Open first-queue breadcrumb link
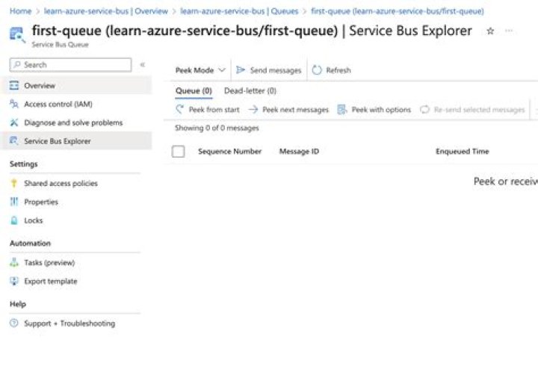Image resolution: width=538 pixels, height=372 pixels. (398, 11)
